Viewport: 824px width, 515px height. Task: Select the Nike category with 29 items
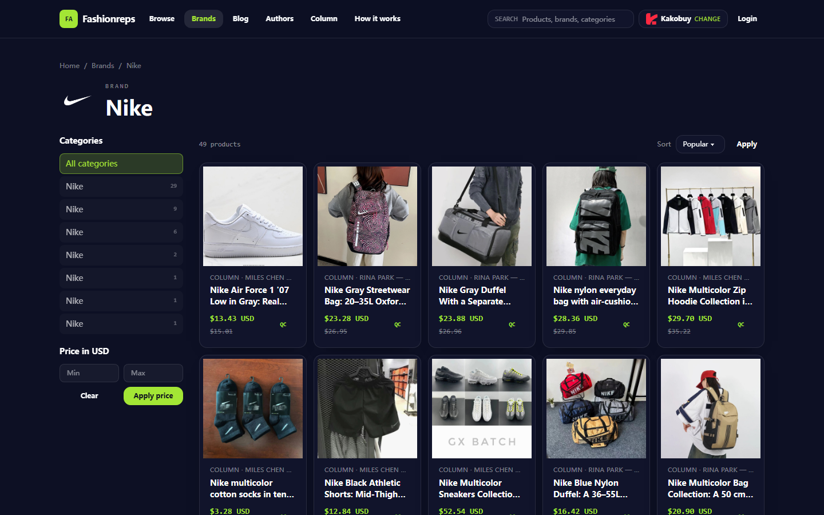tap(121, 187)
